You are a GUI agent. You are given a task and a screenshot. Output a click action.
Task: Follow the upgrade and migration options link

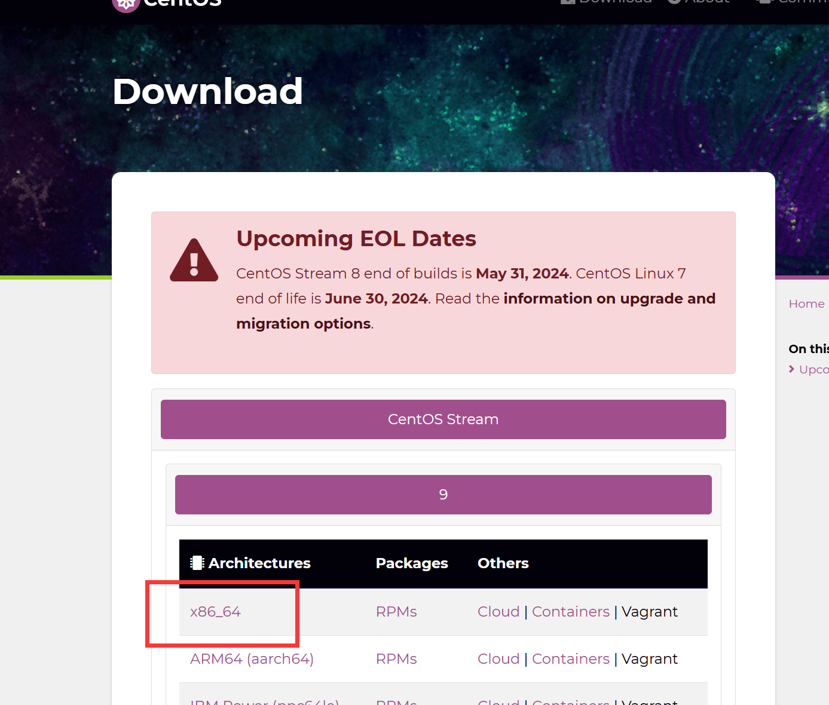pyautogui.click(x=476, y=311)
